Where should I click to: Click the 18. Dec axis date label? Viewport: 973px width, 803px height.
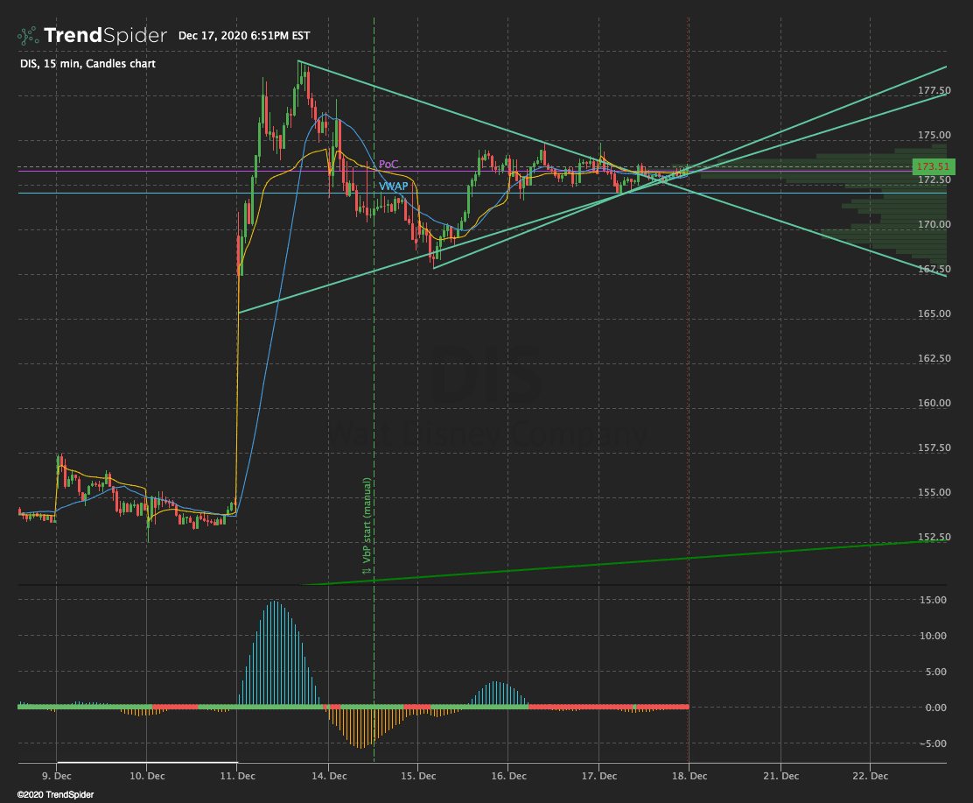click(689, 776)
